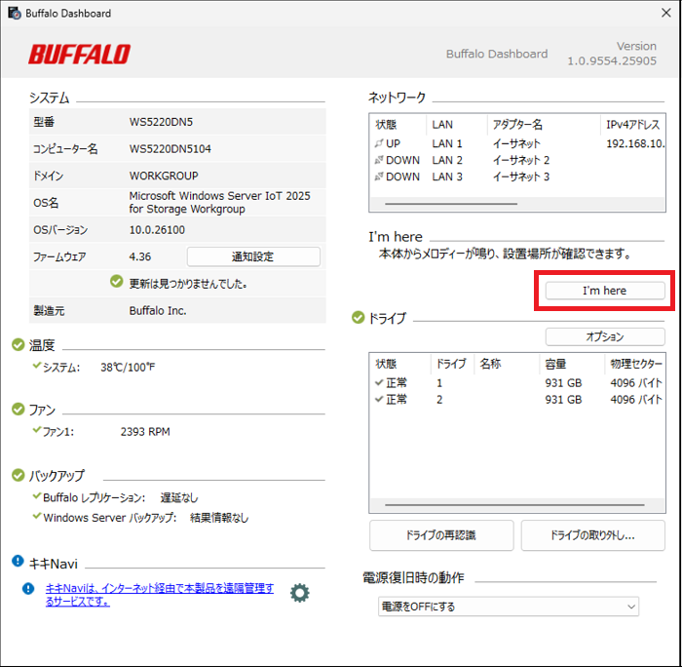This screenshot has height=667, width=682.
Task: Click the green check icon beside ドライブ heading
Action: coord(358,317)
